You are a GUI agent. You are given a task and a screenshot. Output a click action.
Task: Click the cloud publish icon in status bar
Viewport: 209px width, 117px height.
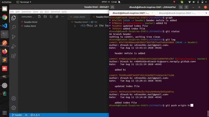(x=26, y=115)
